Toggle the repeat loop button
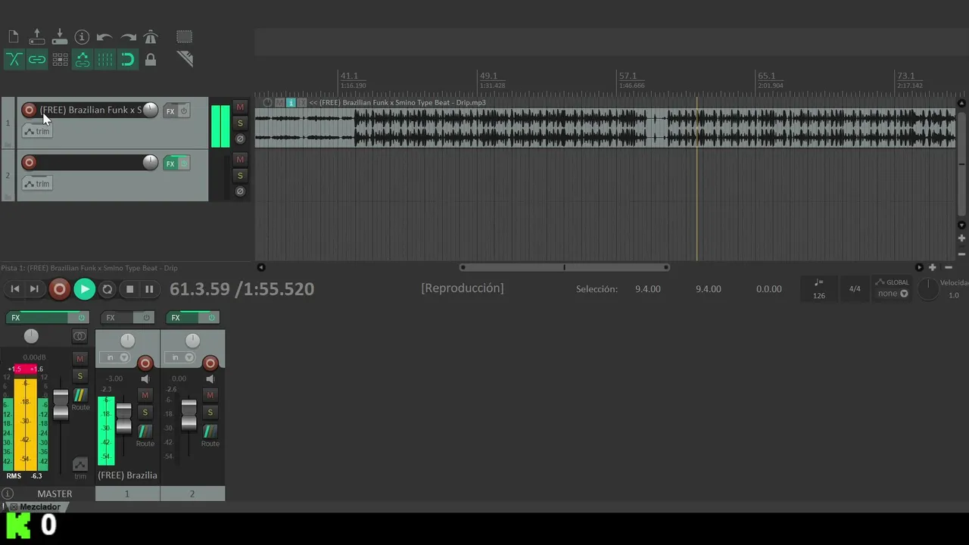 coord(107,289)
